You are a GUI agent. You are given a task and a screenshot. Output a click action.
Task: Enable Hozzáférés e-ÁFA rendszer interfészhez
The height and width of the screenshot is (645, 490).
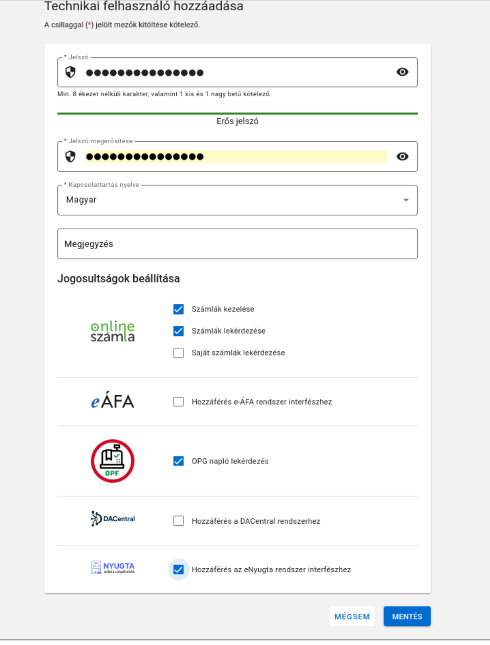click(x=179, y=402)
